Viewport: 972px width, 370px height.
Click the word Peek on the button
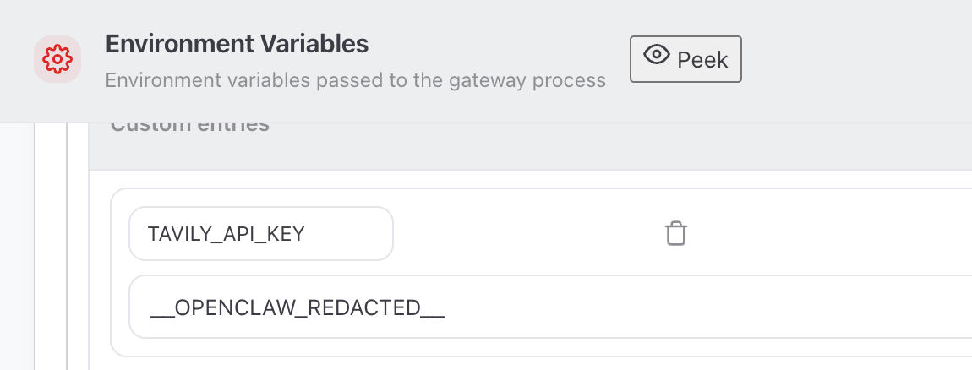point(702,59)
